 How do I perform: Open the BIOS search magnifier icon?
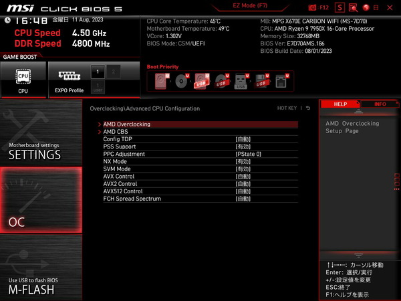tap(353, 7)
